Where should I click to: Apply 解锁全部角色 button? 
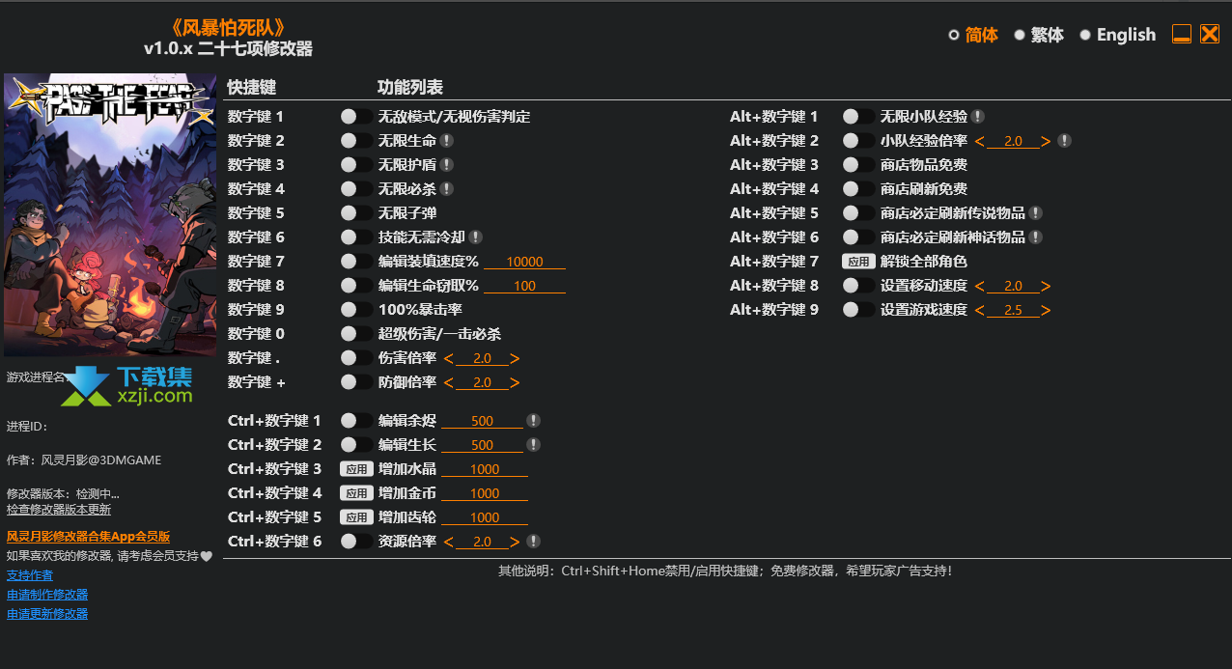click(x=858, y=262)
